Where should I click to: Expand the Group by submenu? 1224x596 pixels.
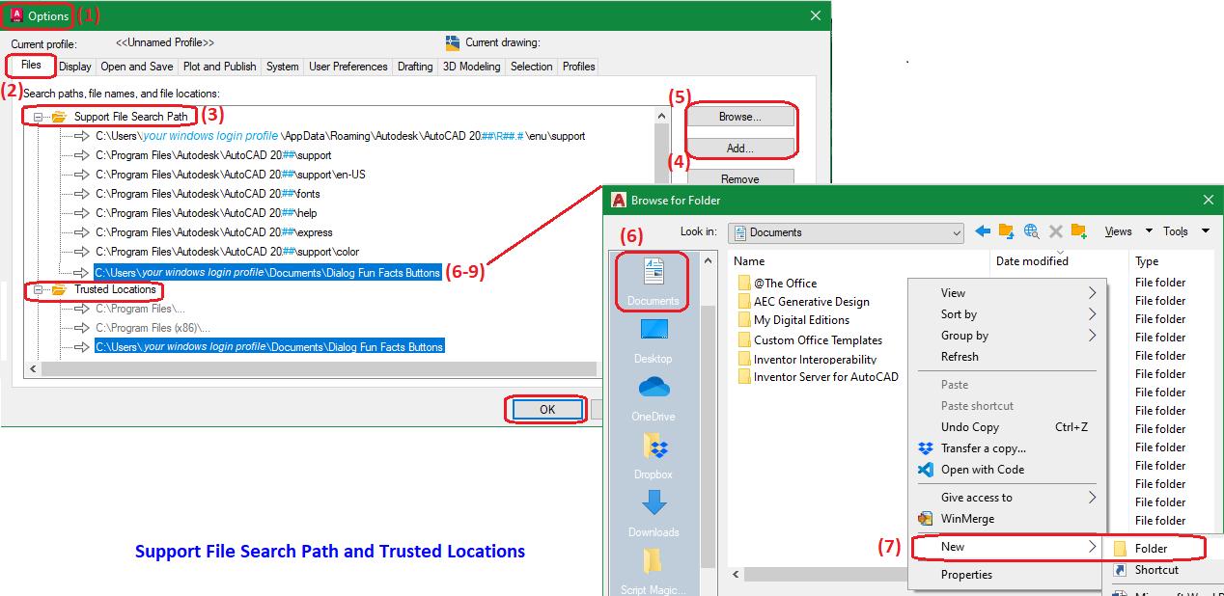coord(1092,336)
